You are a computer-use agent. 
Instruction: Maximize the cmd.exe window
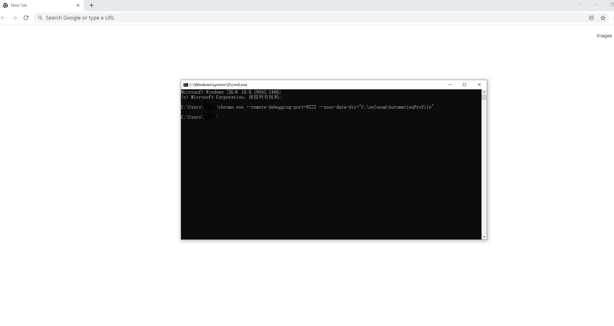[x=465, y=85]
